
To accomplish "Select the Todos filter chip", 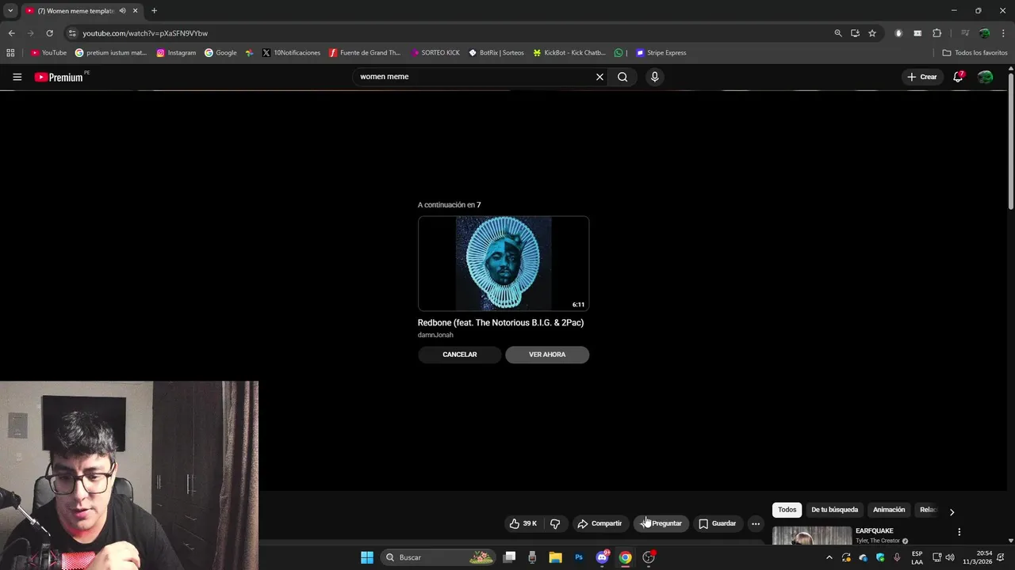I will (x=787, y=510).
